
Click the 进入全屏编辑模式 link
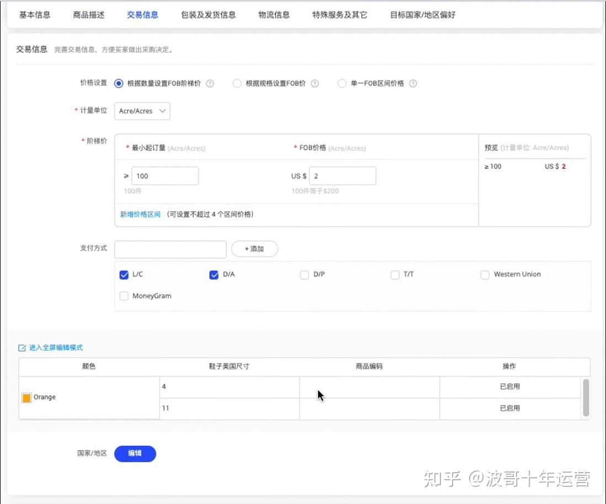click(56, 348)
